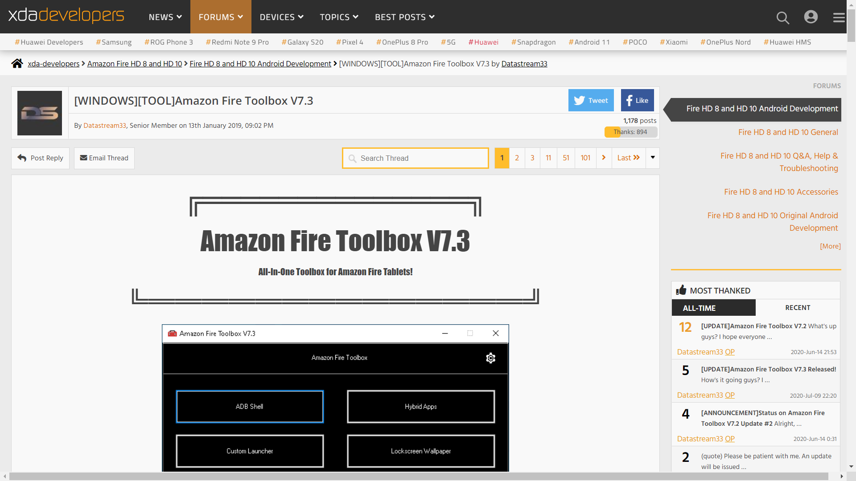Click the home icon in breadcrumb
856x481 pixels.
click(17, 64)
